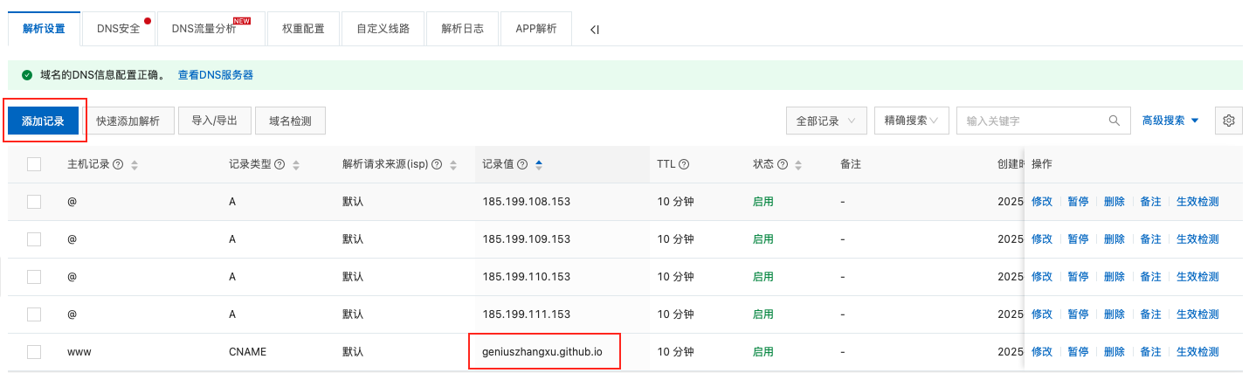This screenshot has height=373, width=1249.
Task: Open 权重配置 tab
Action: click(x=303, y=29)
